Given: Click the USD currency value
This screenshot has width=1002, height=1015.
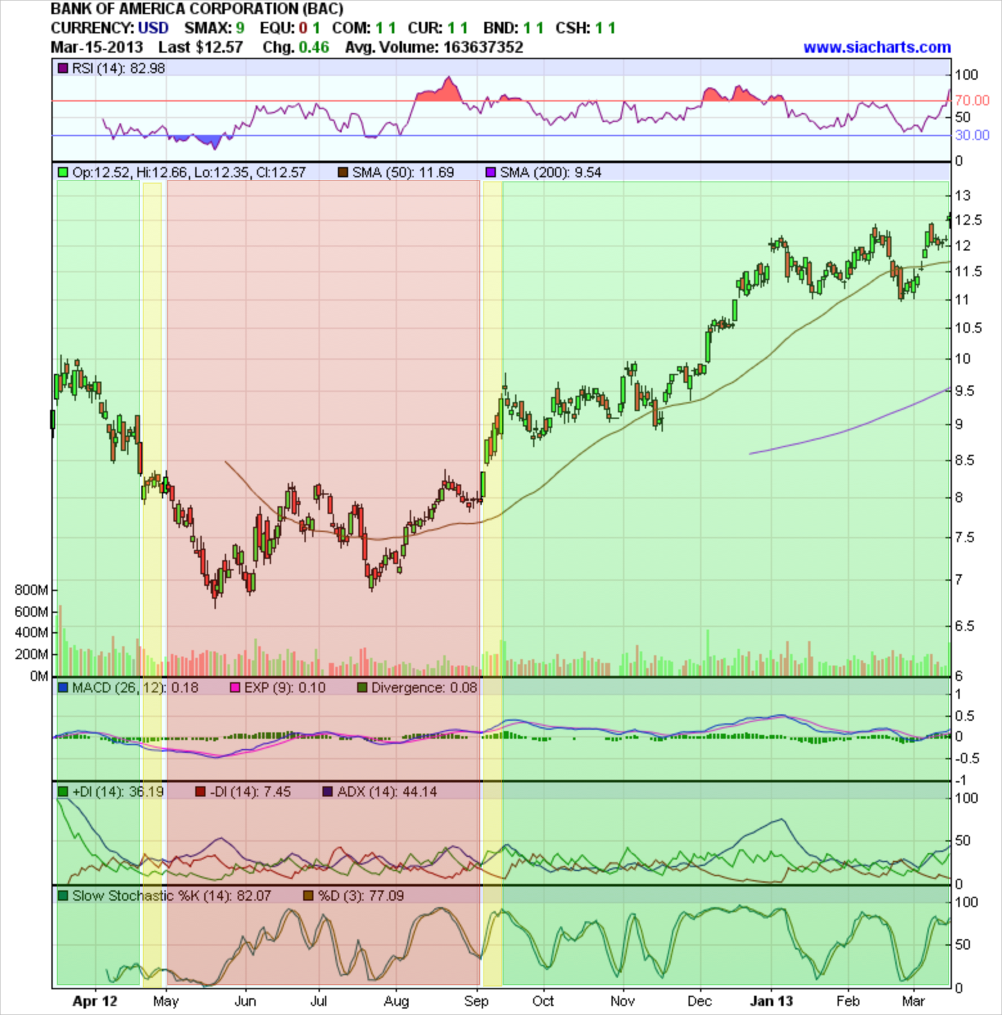Looking at the screenshot, I should (153, 28).
